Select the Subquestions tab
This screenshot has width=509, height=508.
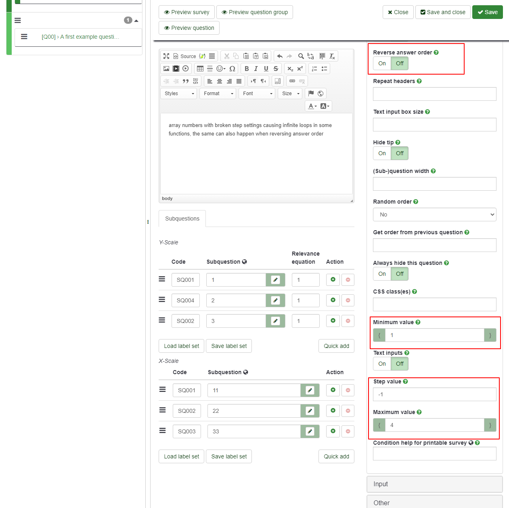pyautogui.click(x=182, y=219)
